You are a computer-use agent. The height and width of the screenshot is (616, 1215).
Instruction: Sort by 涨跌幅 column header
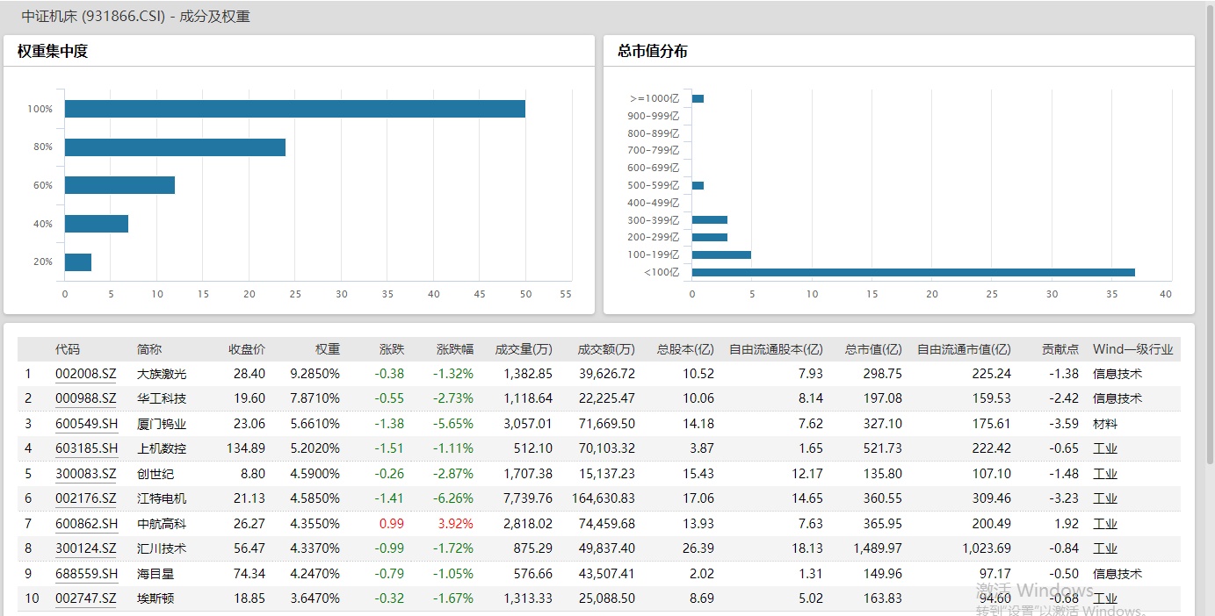click(x=454, y=349)
